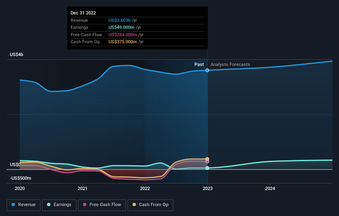Click the blue Revenue legend dot

click(x=13, y=204)
